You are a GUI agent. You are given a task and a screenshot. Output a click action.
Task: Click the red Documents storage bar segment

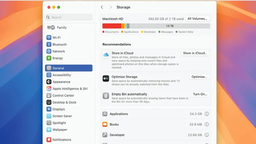click(x=112, y=26)
